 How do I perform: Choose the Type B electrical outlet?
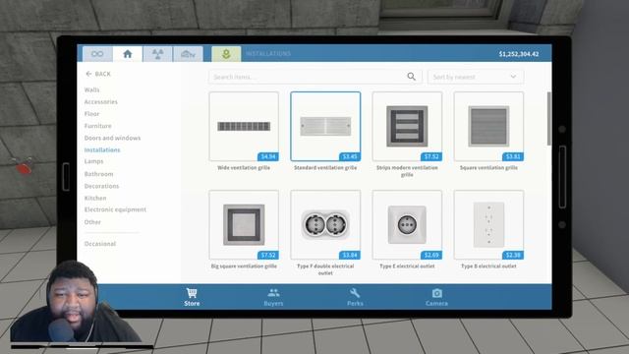click(x=488, y=225)
